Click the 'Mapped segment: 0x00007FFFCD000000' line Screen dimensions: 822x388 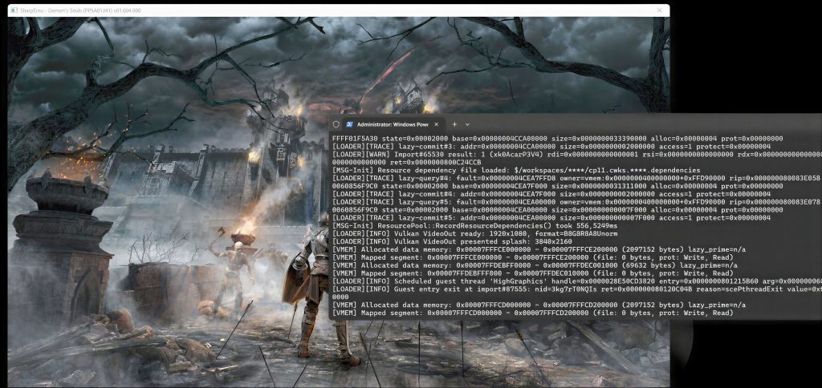tap(533, 313)
